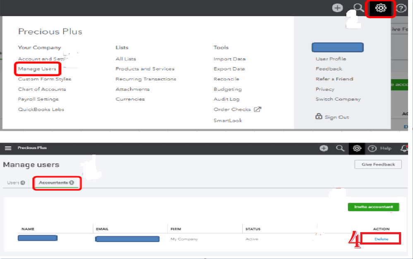Select Order Checks link
Image resolution: width=413 pixels, height=259 pixels.
(232, 109)
